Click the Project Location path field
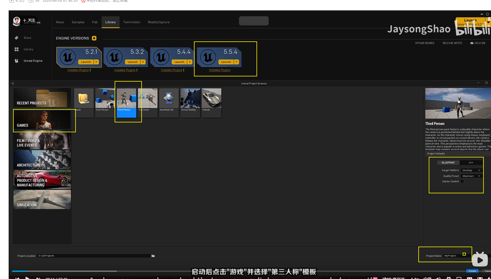Screen dimensions: 491x279 pos(94,256)
